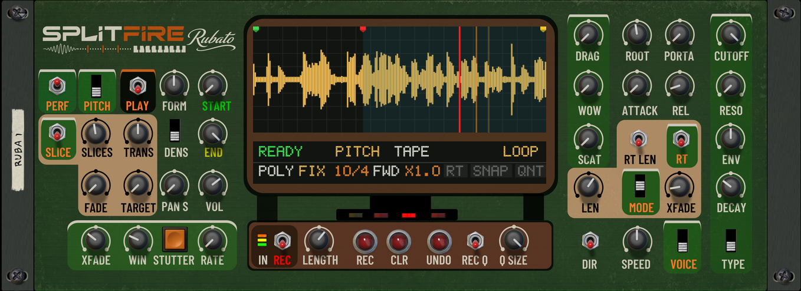Click the SplitFire Rubato logo
The image size is (801, 291).
pos(139,39)
